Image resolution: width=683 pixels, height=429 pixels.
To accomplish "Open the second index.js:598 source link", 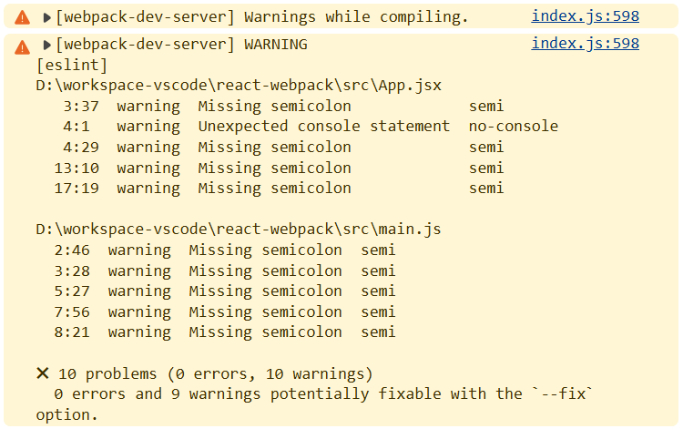I will point(585,44).
